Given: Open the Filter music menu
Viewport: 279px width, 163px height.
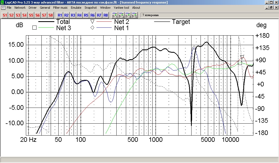Looking at the screenshot, I should (x=60, y=8).
